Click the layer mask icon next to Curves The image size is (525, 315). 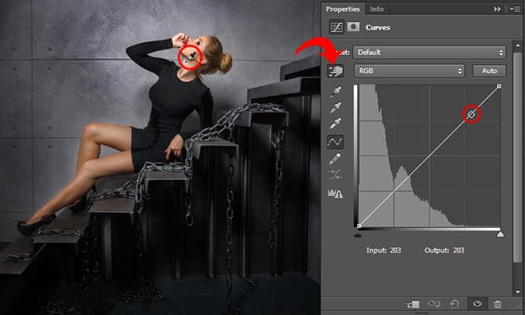353,27
